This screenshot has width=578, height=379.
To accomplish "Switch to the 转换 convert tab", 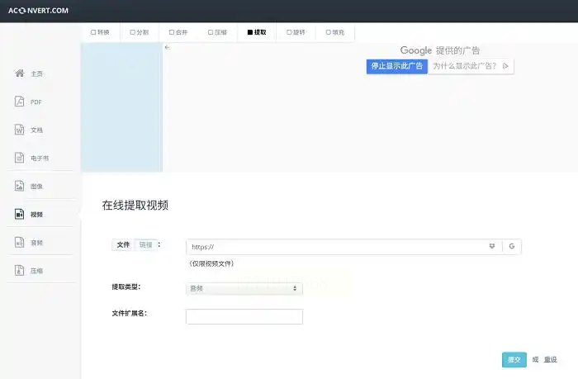I will click(99, 33).
